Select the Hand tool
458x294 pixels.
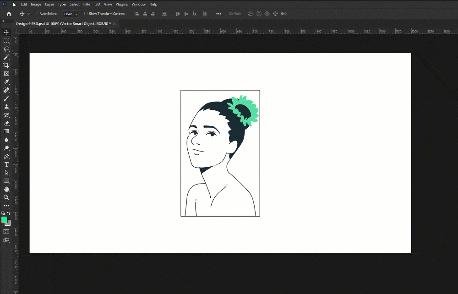6,189
